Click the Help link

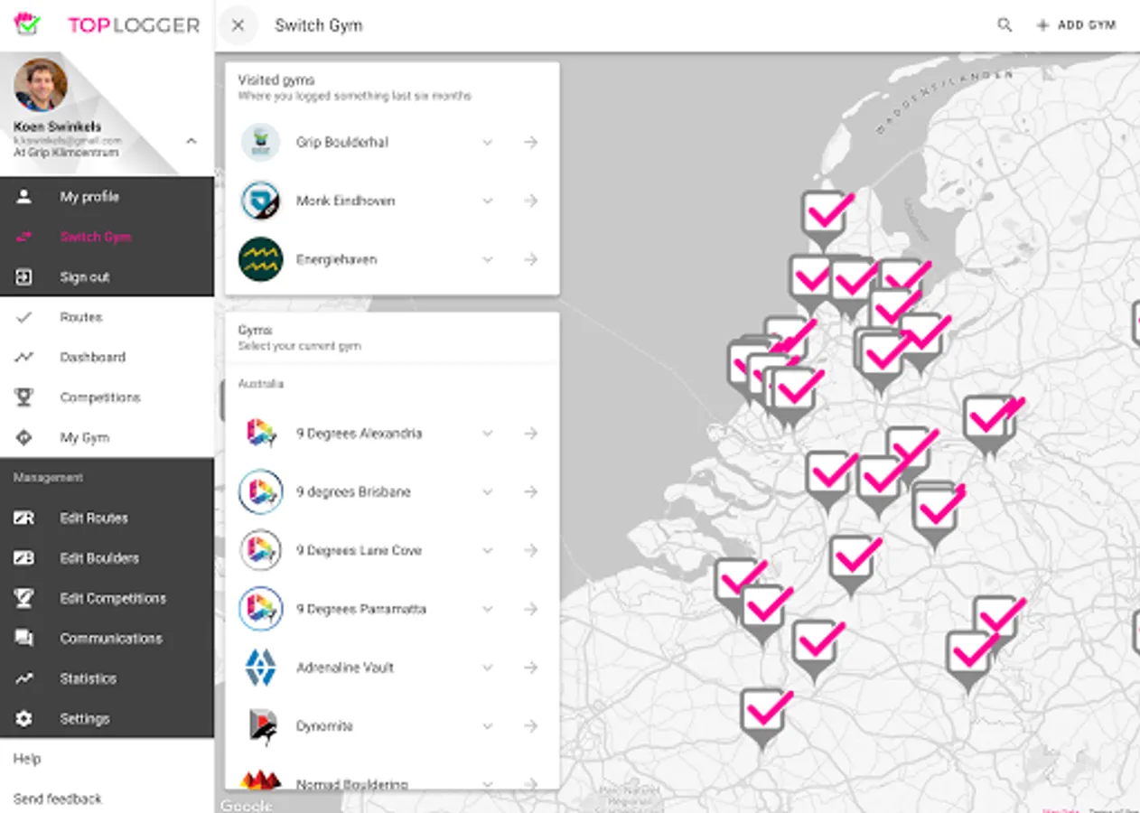[27, 759]
